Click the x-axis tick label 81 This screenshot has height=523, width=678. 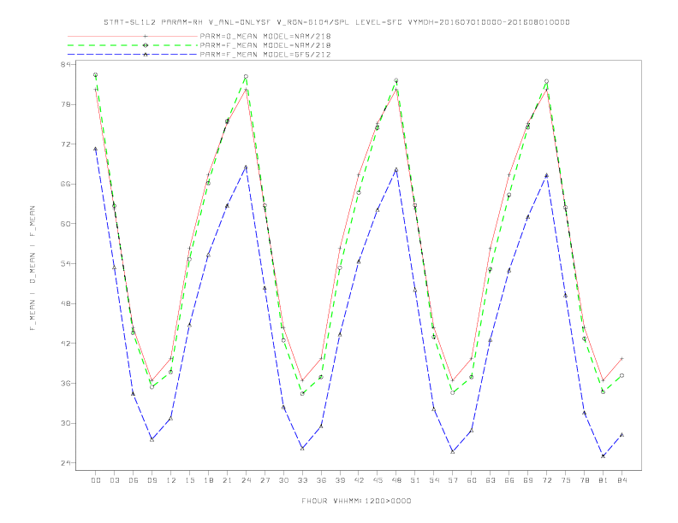point(604,480)
